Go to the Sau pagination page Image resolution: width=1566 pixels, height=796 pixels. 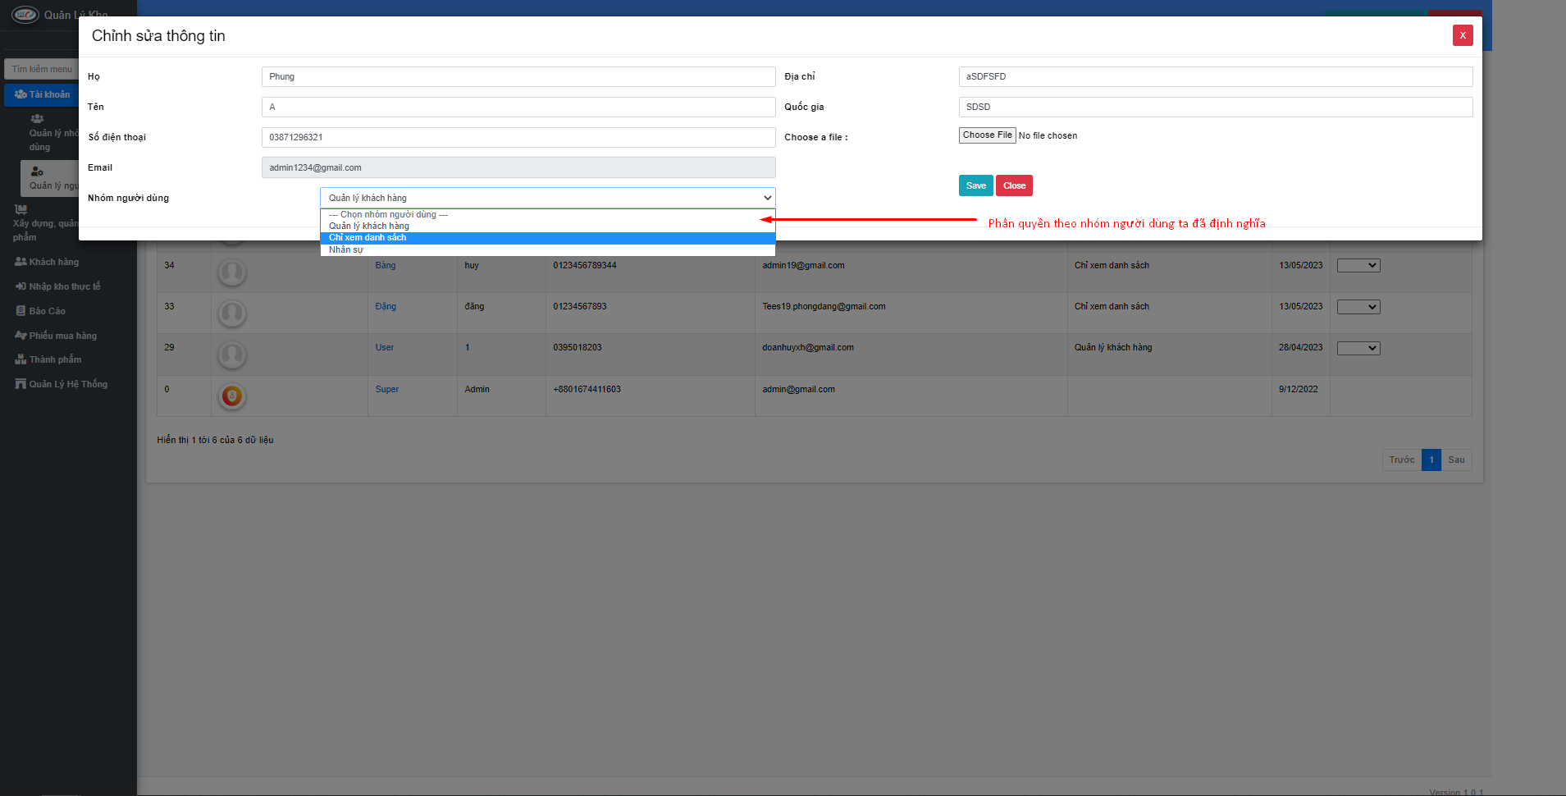[1456, 460]
